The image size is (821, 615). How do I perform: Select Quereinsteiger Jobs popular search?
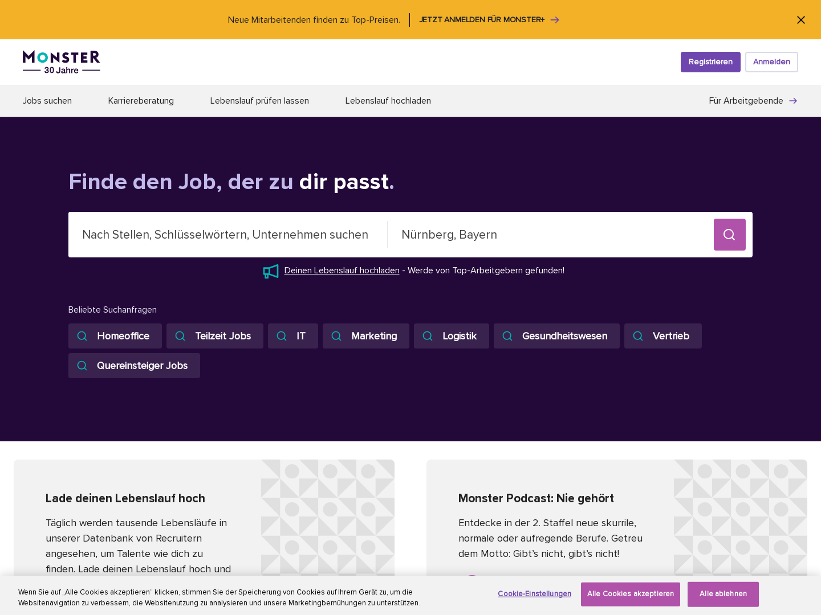(x=134, y=366)
